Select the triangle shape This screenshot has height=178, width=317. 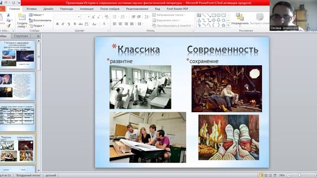click(x=199, y=20)
